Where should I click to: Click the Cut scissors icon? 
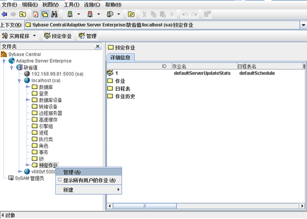[144, 14]
